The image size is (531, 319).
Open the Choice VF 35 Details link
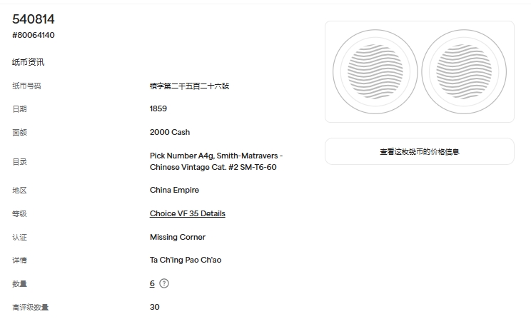pyautogui.click(x=187, y=213)
